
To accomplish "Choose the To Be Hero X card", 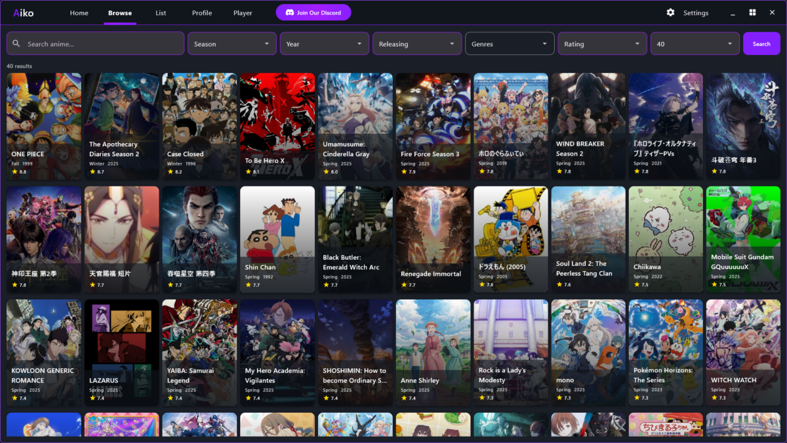I will (x=277, y=126).
